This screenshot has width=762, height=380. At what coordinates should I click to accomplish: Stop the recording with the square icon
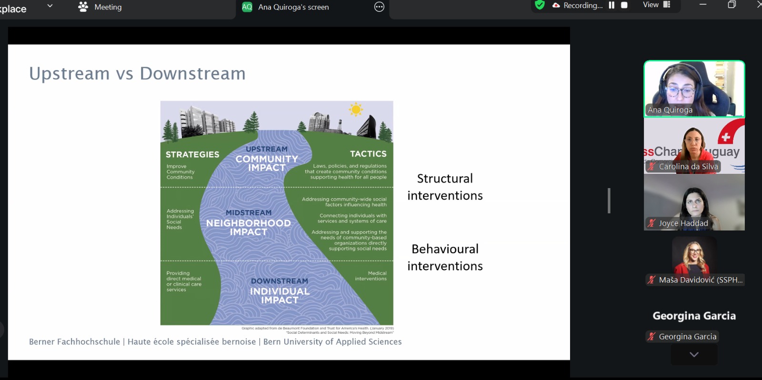point(624,5)
